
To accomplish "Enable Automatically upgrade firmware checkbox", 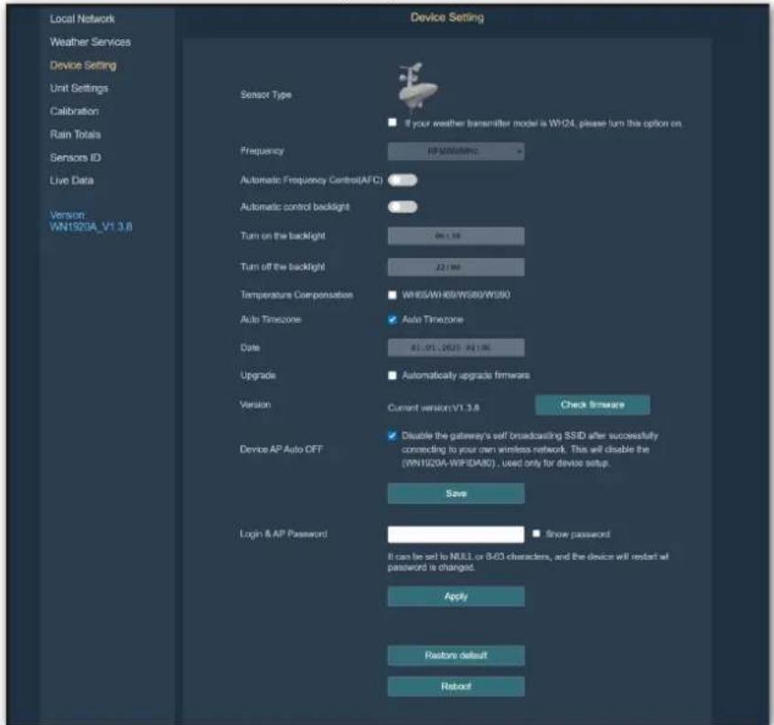I will pyautogui.click(x=392, y=375).
